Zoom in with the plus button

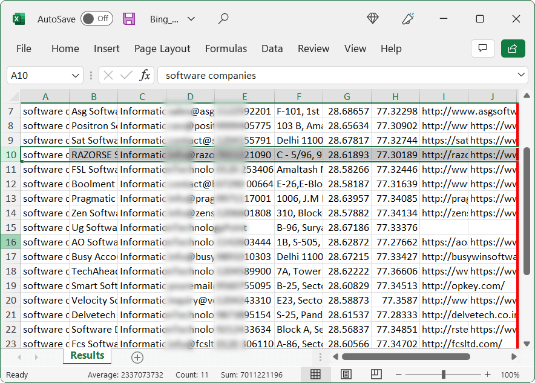[488, 375]
